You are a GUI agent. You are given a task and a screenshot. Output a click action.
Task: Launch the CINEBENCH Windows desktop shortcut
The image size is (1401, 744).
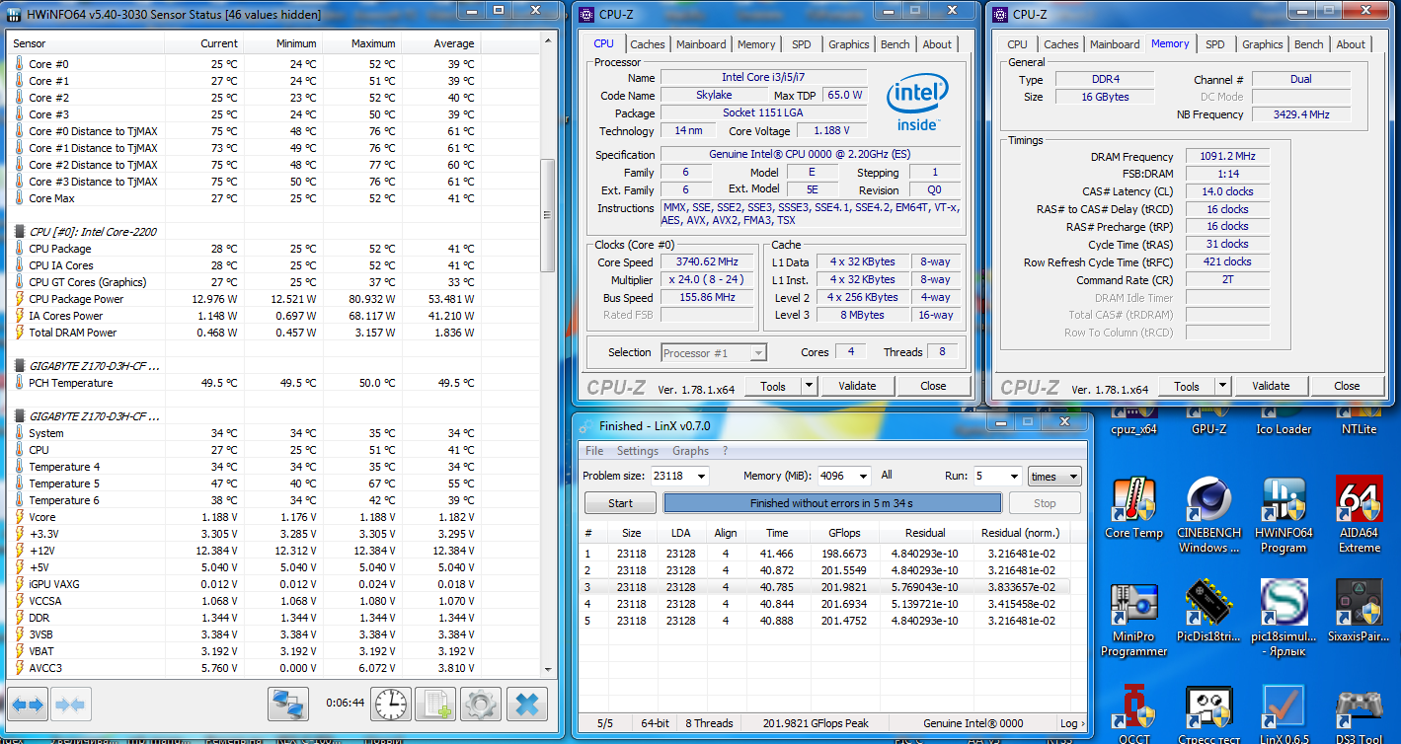[x=1208, y=514]
